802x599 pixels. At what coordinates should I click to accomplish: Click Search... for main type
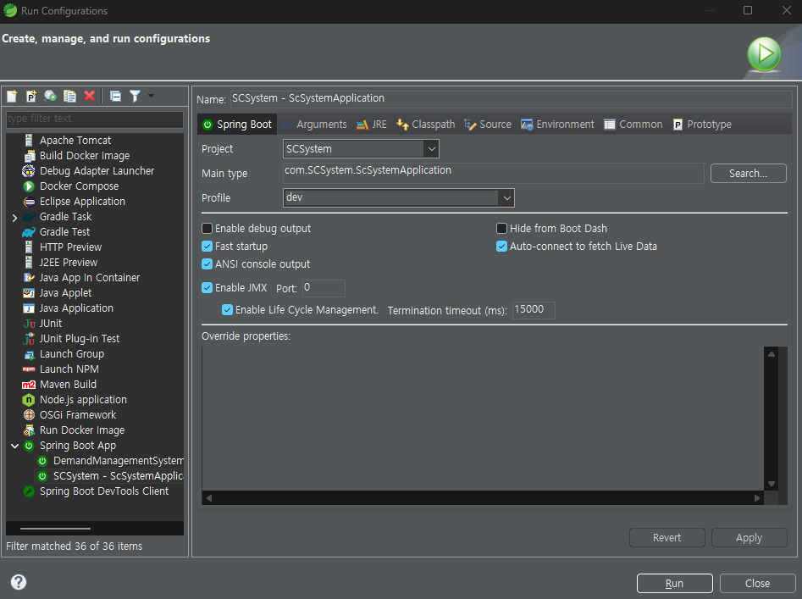[x=748, y=174]
